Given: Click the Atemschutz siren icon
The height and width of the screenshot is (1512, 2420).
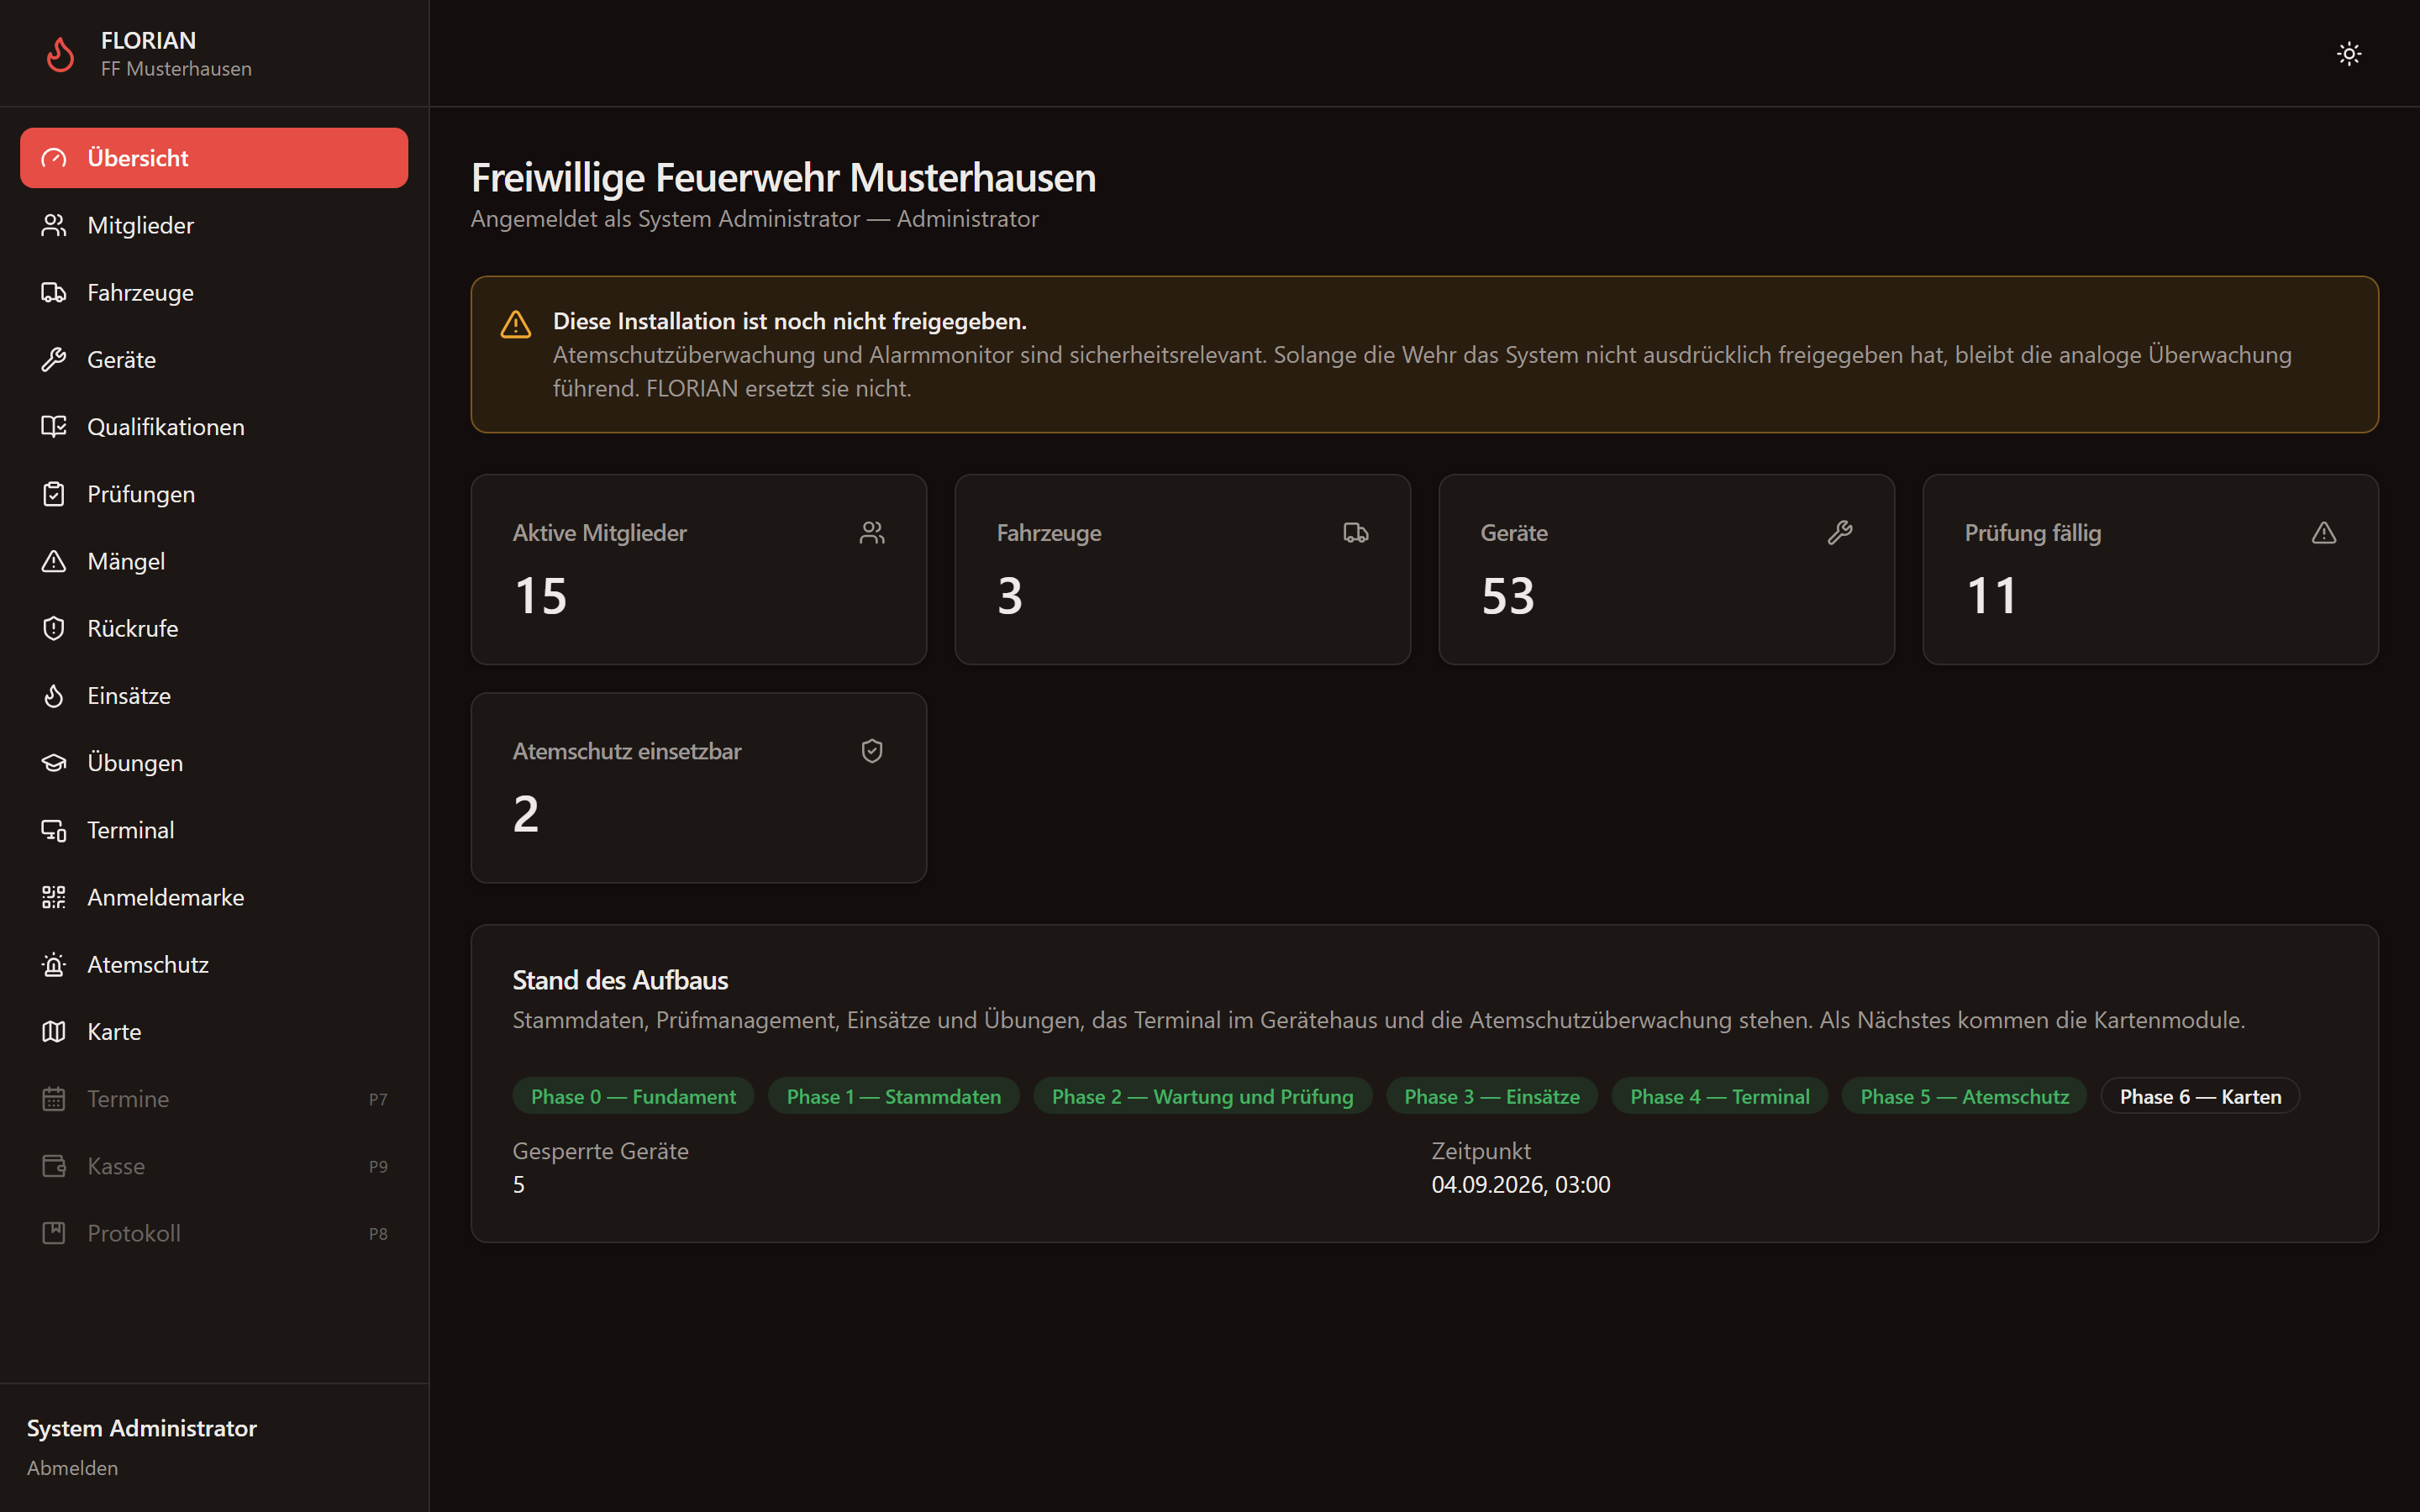Looking at the screenshot, I should click(x=54, y=964).
